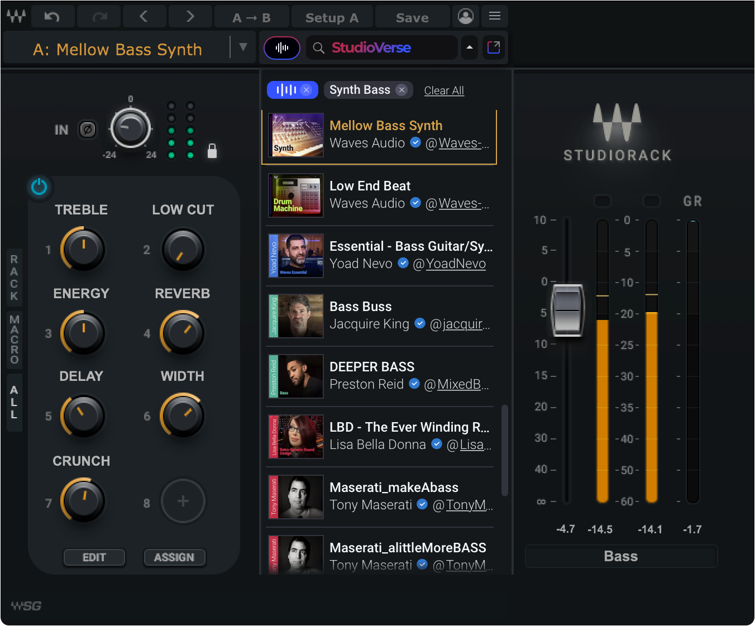Click the redo arrow icon
Image resolution: width=755 pixels, height=626 pixels.
pos(99,17)
